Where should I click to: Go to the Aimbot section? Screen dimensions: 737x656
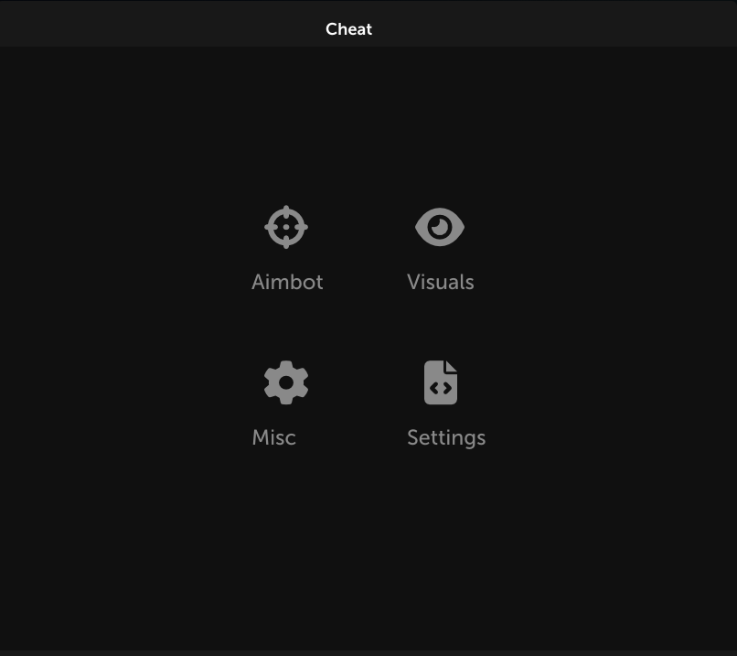287,248
